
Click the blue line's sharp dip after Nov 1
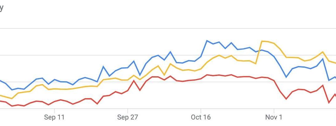point(287,77)
